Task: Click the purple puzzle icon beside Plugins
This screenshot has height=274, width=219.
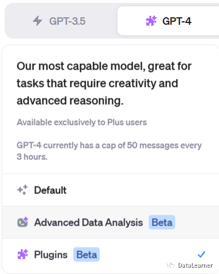Action: coord(22,254)
